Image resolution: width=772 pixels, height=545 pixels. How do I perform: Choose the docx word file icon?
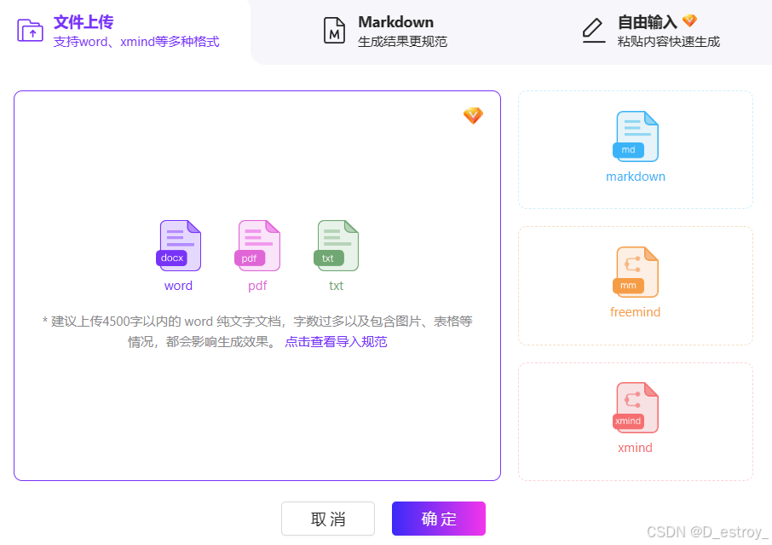[179, 246]
